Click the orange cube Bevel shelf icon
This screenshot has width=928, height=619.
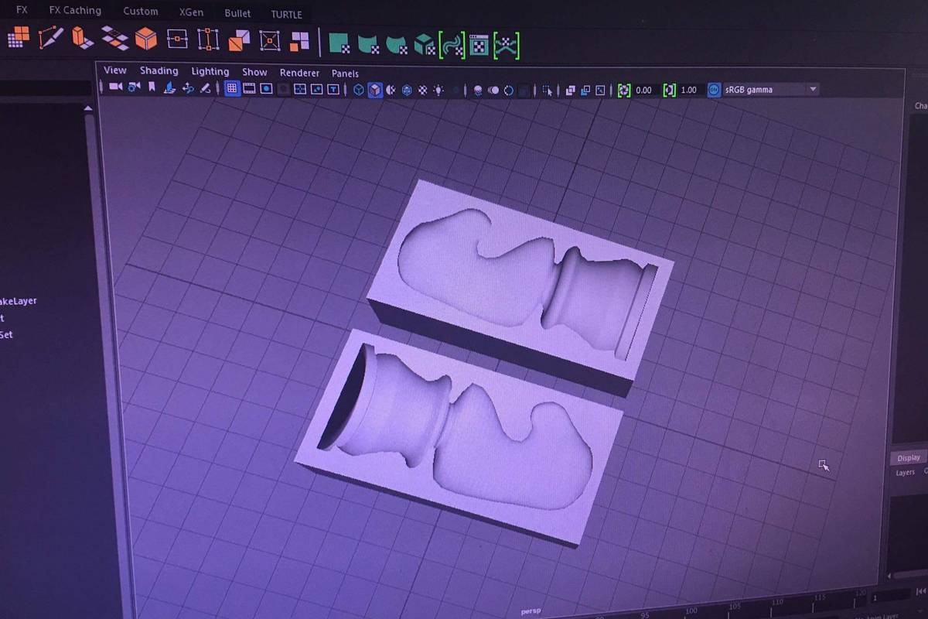[x=145, y=39]
